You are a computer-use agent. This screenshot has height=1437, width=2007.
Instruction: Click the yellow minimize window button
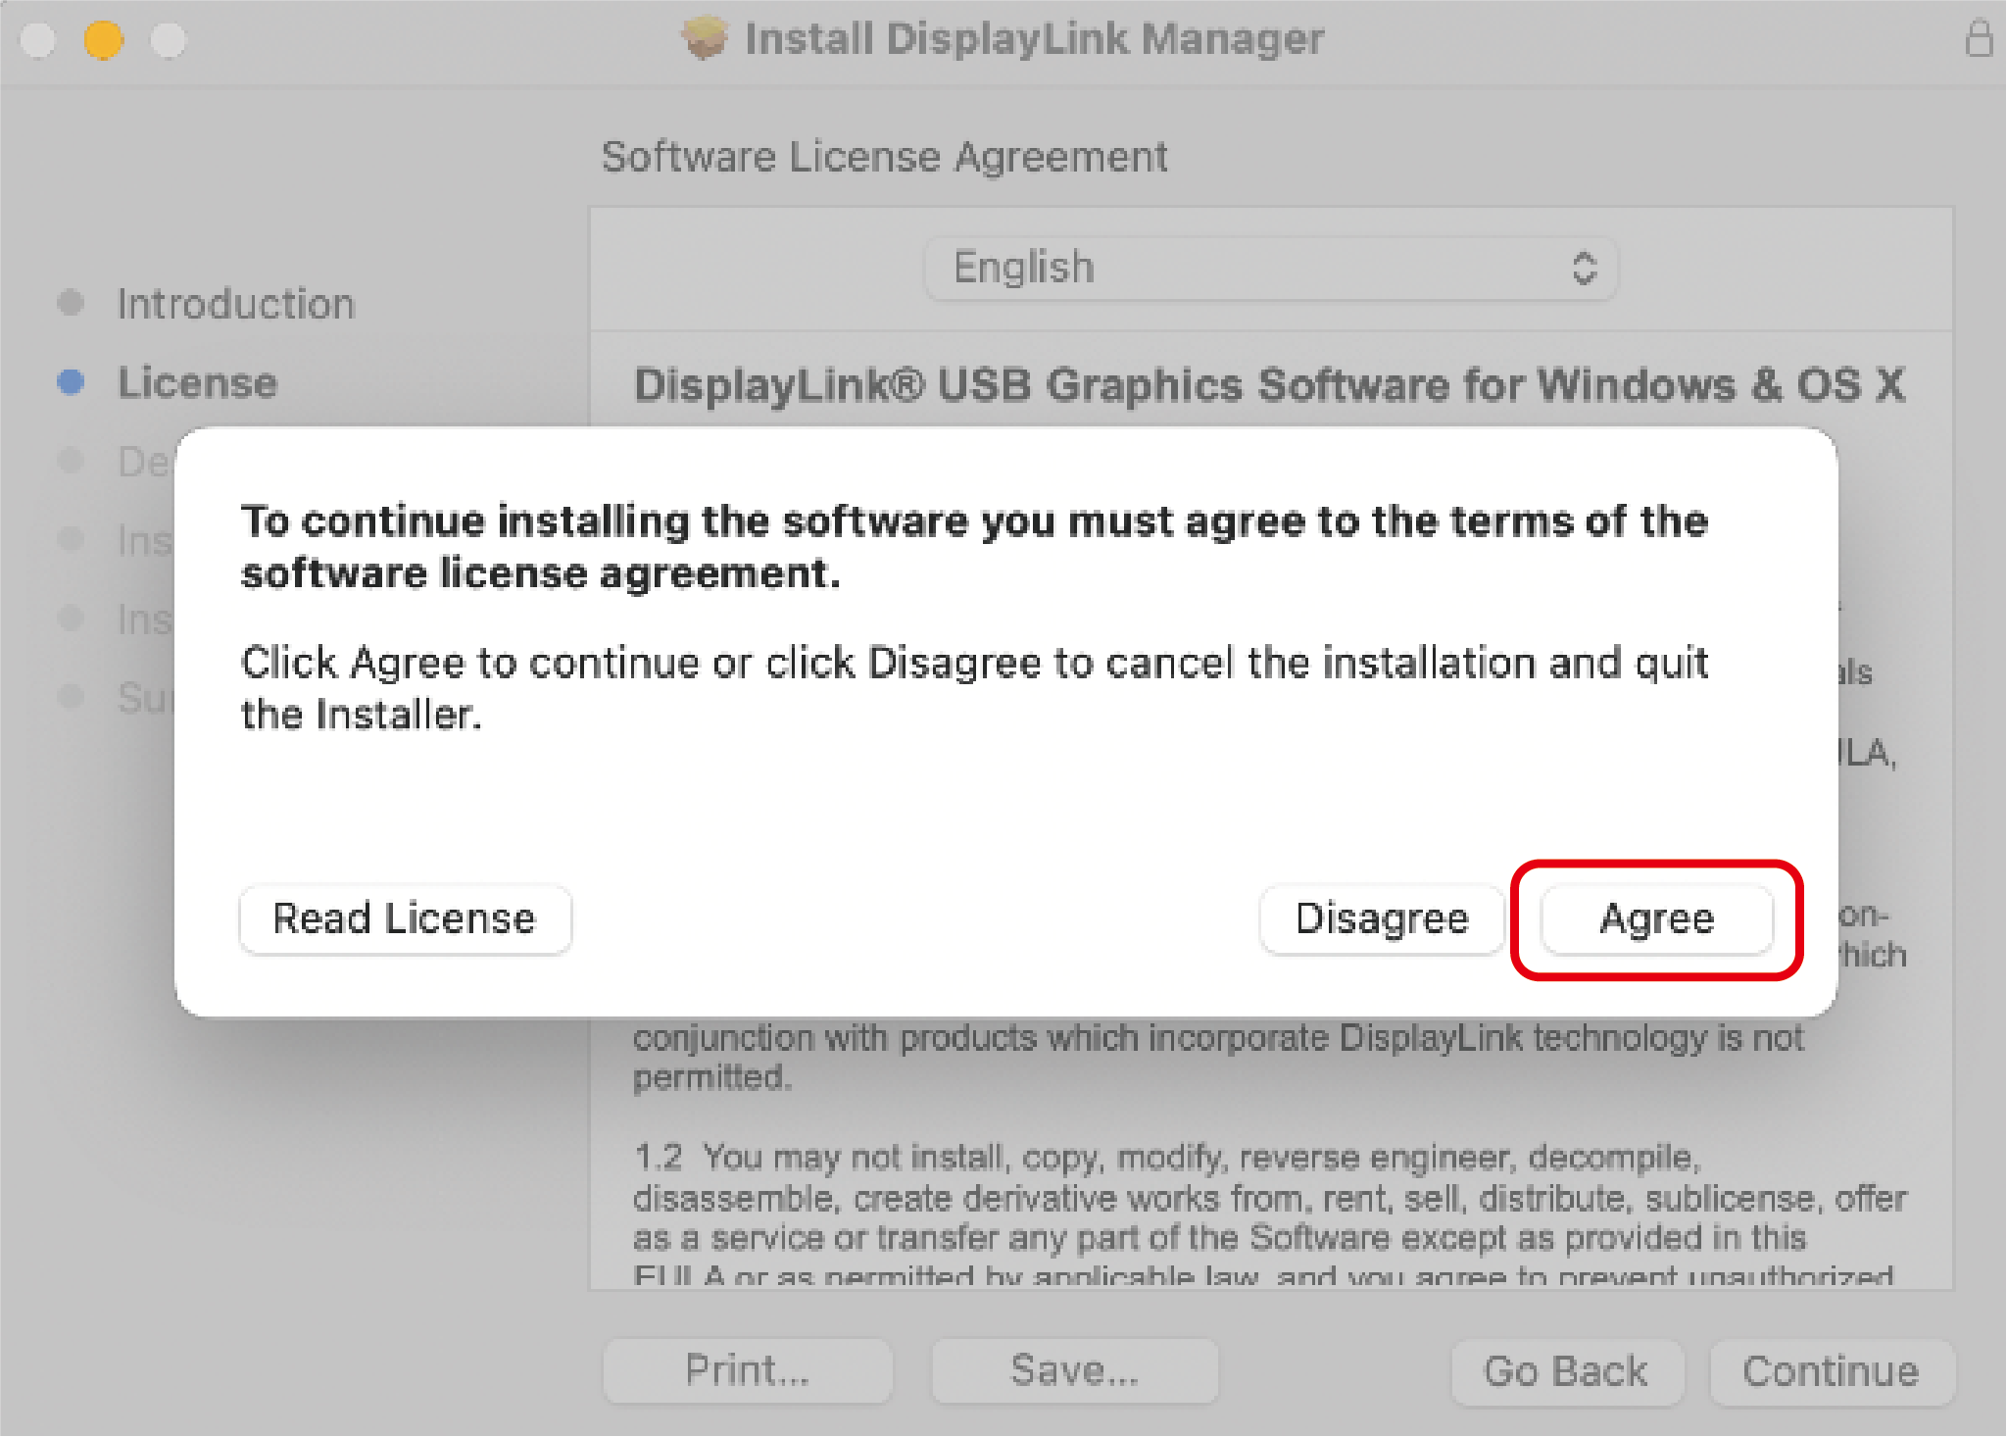pyautogui.click(x=103, y=40)
